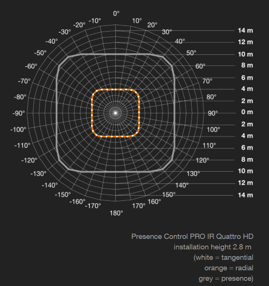Click the 60° angle label
The width and height of the screenshot is (269, 286).
(201, 66)
